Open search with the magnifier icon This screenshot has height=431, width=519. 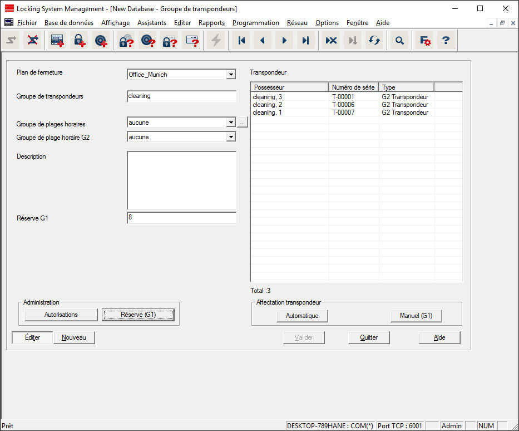(399, 41)
